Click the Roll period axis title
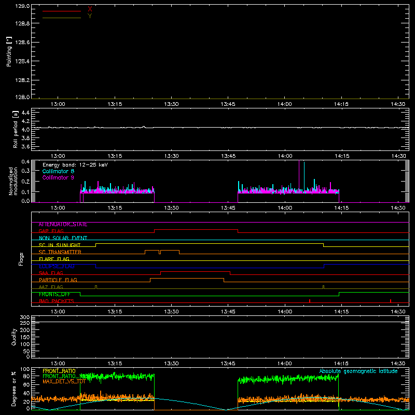The image size is (415, 415). 16,129
